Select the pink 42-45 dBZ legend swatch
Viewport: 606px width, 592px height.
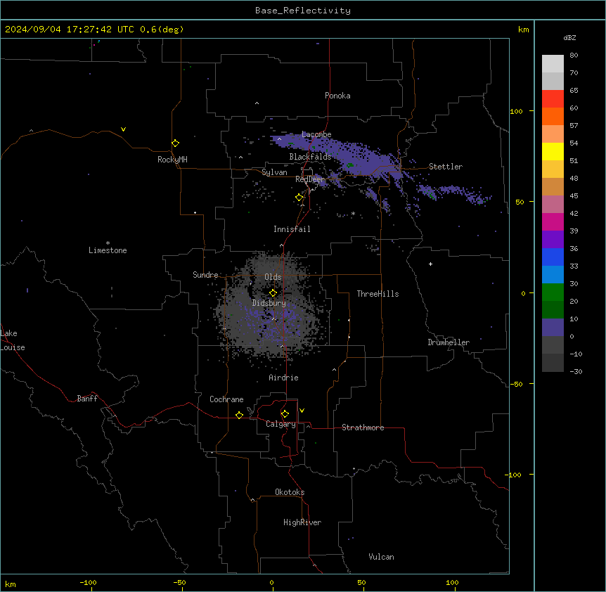point(553,205)
